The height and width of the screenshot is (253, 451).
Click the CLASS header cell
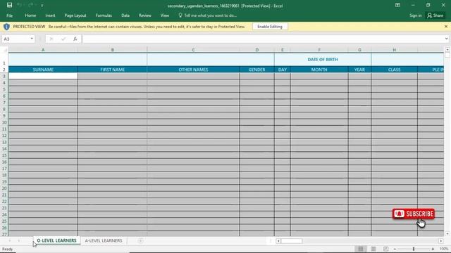click(394, 70)
